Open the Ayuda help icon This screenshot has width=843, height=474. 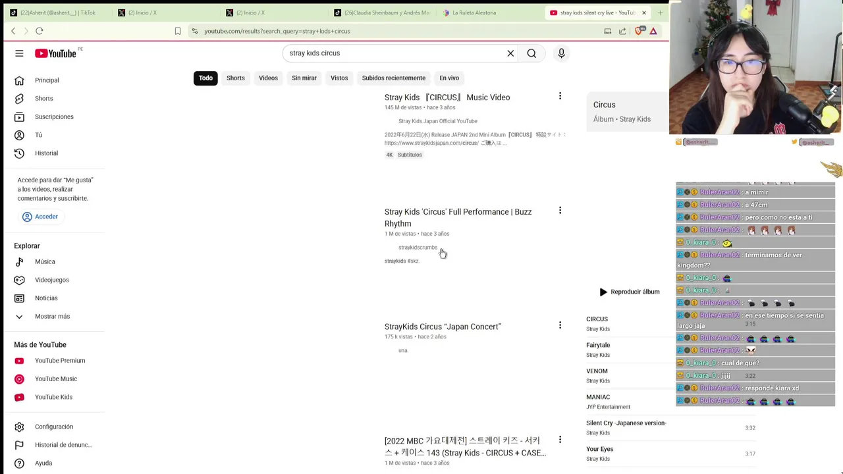(19, 463)
